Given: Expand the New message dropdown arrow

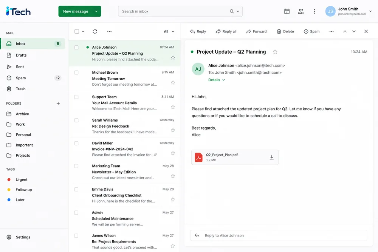Looking at the screenshot, I should (x=96, y=11).
